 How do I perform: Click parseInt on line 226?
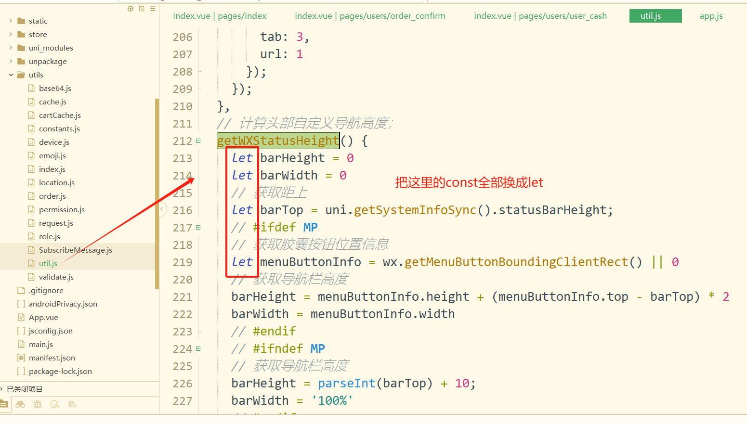[347, 384]
